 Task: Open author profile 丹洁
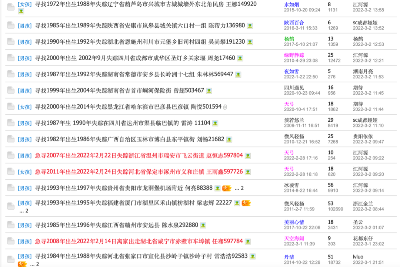pos(289,257)
